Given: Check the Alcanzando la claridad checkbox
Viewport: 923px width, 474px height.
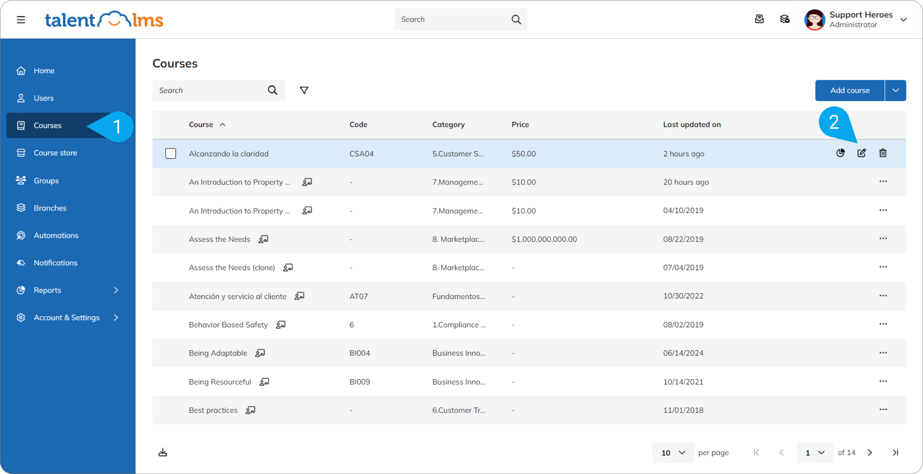Looking at the screenshot, I should coord(171,153).
